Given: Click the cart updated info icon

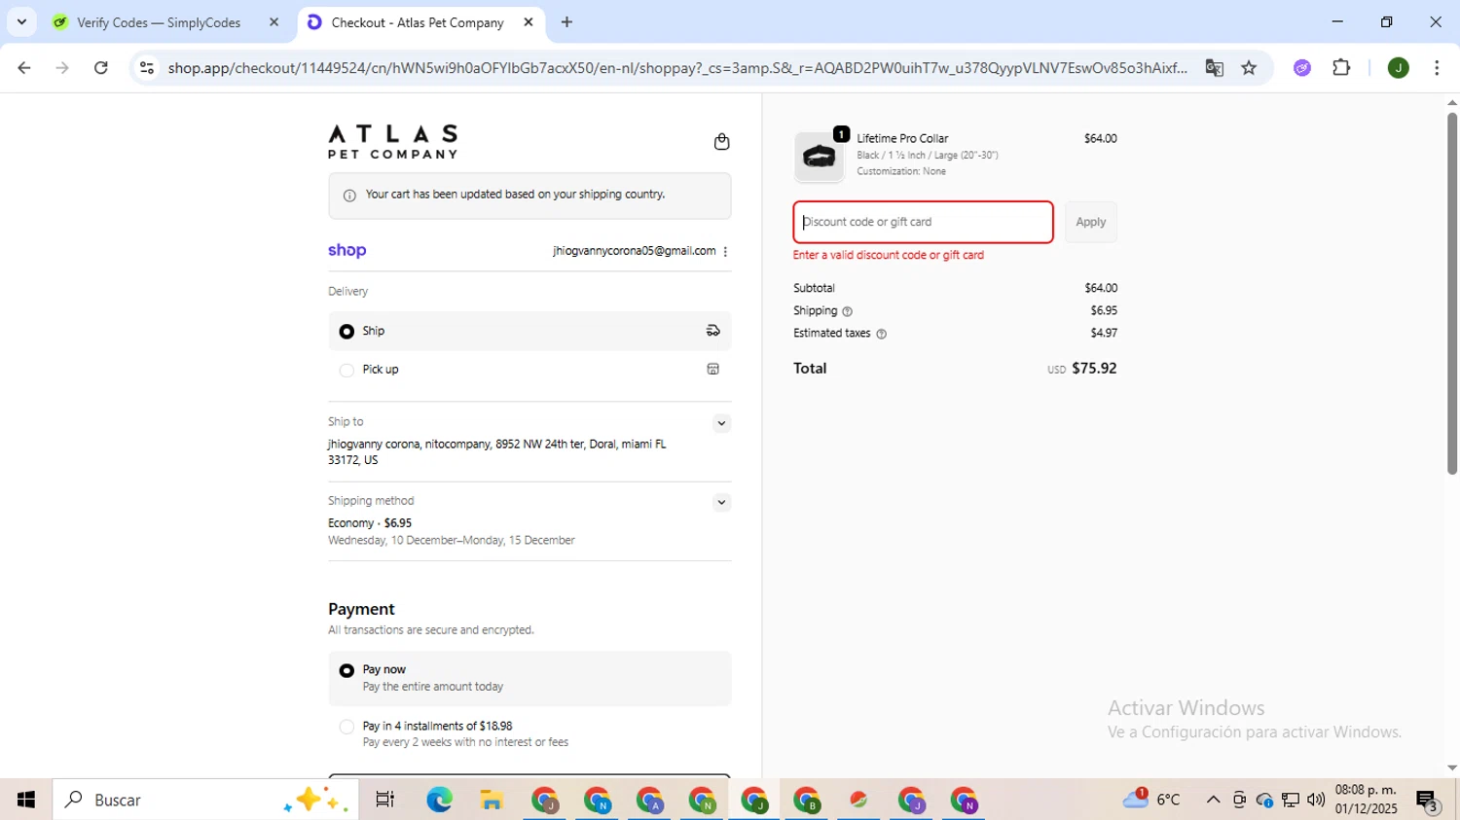Looking at the screenshot, I should [349, 196].
